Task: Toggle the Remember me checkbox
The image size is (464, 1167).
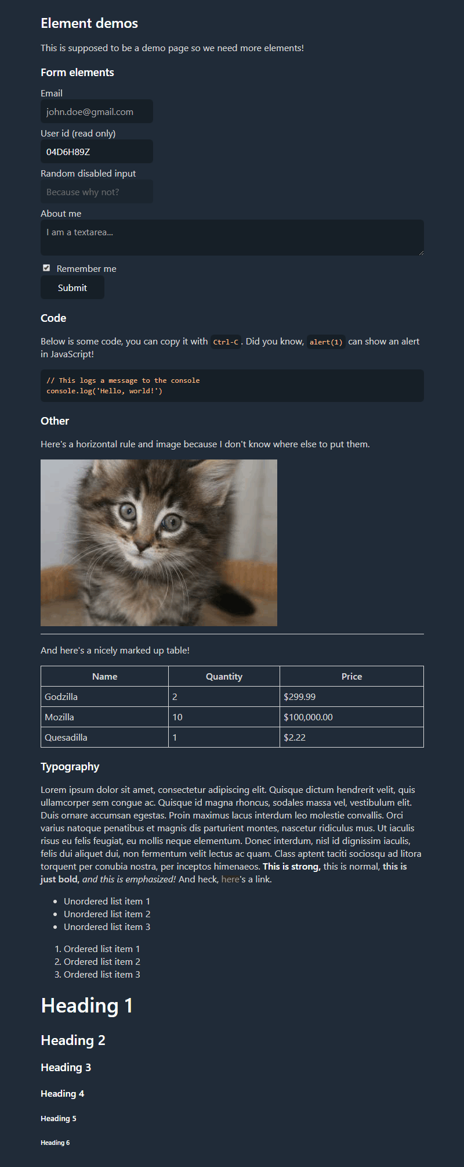Action: tap(46, 268)
